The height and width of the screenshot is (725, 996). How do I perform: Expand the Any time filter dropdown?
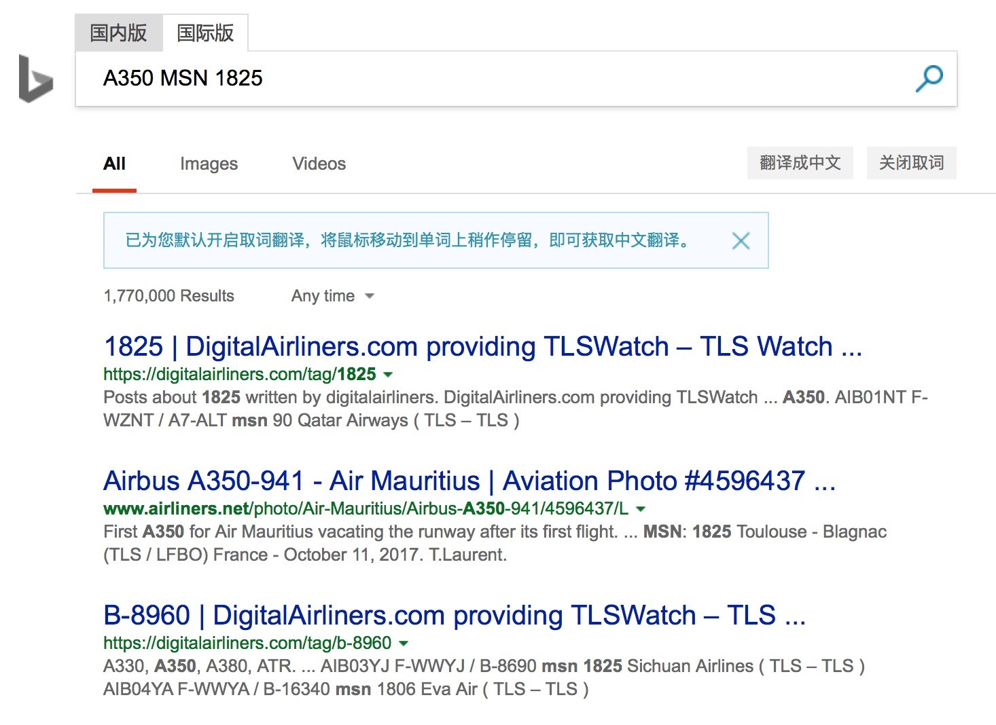(x=333, y=296)
